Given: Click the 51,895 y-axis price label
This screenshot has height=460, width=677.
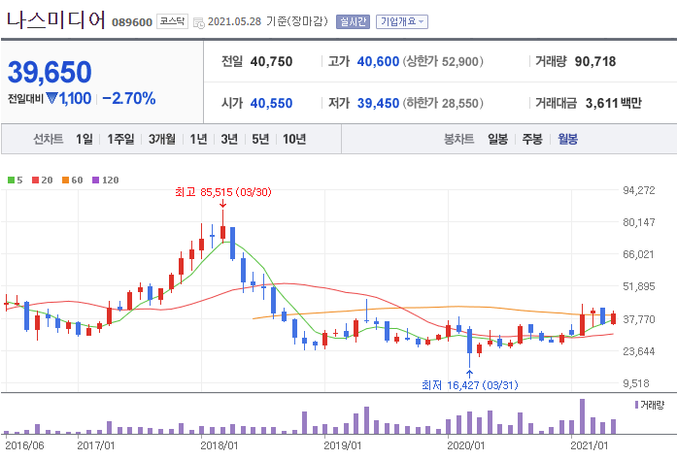Looking at the screenshot, I should [638, 286].
